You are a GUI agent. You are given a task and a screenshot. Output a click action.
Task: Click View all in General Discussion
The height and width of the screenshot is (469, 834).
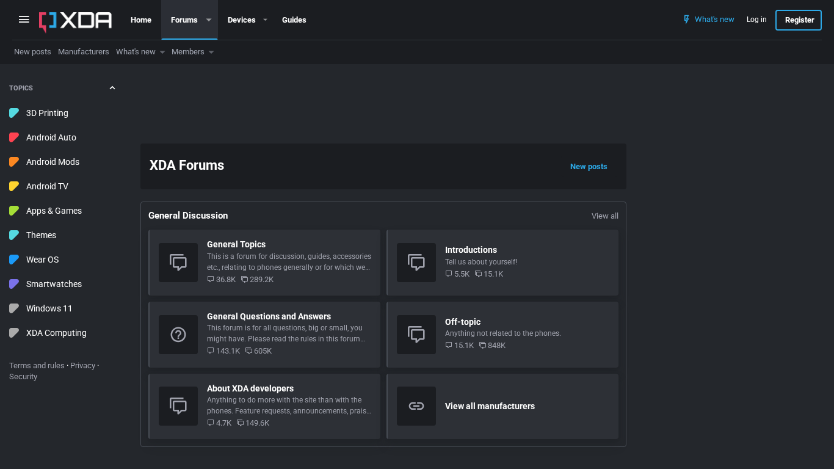click(x=604, y=216)
